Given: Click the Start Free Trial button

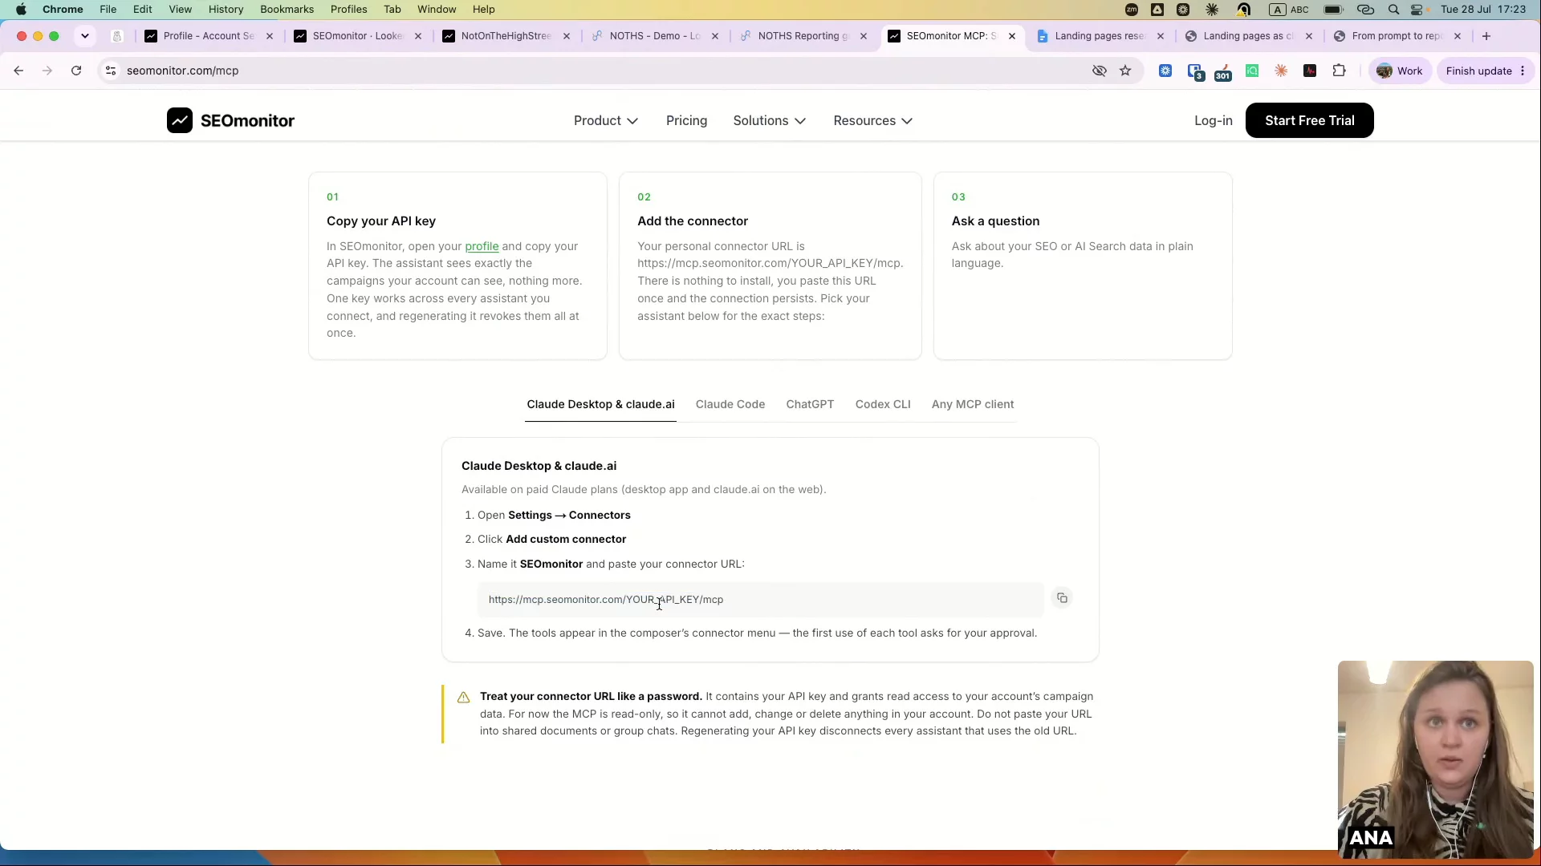Looking at the screenshot, I should tap(1309, 120).
